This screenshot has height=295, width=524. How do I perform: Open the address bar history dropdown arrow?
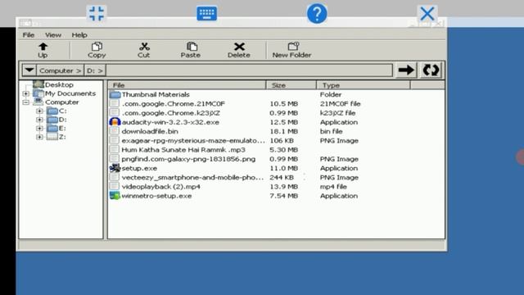(x=29, y=70)
